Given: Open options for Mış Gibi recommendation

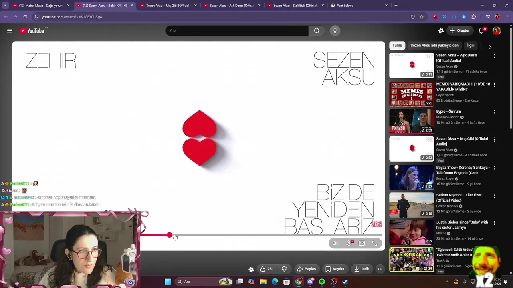Looking at the screenshot, I should [495, 140].
